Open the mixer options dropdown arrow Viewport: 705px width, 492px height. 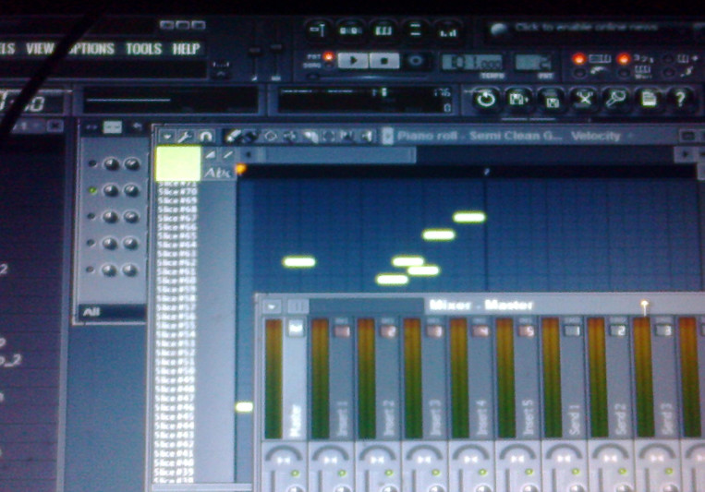click(x=272, y=306)
